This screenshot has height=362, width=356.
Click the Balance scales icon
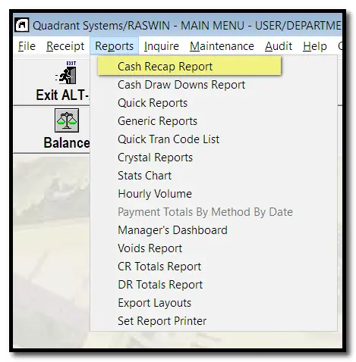[67, 120]
